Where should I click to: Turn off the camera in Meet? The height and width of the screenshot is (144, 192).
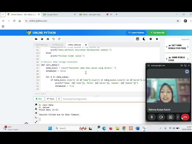(161, 117)
